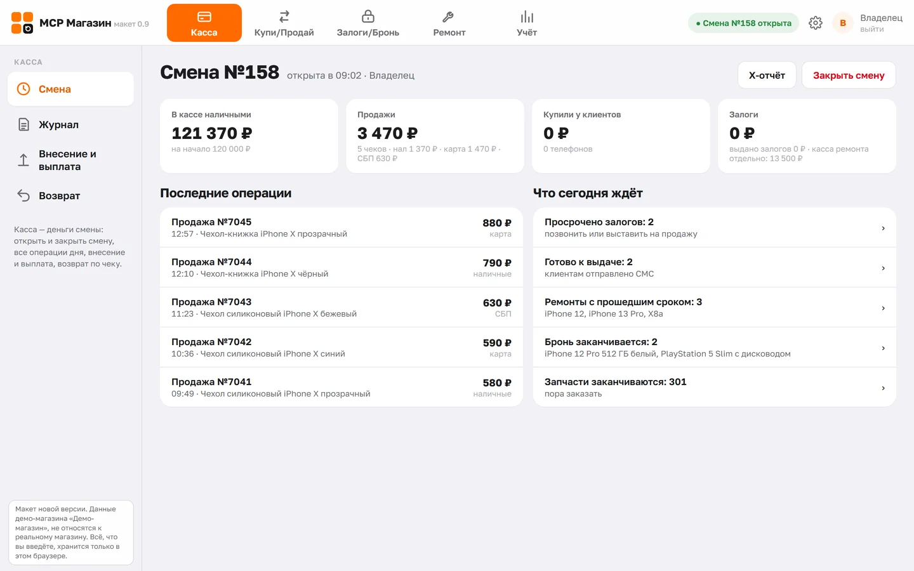914x571 pixels.
Task: Click the Купи/Продай exchange arrows icon
Action: tap(284, 16)
